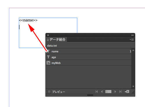This screenshot has width=145, height=107.
Task: Cycle panel view via データ結合 tab arrows
Action: (48, 40)
